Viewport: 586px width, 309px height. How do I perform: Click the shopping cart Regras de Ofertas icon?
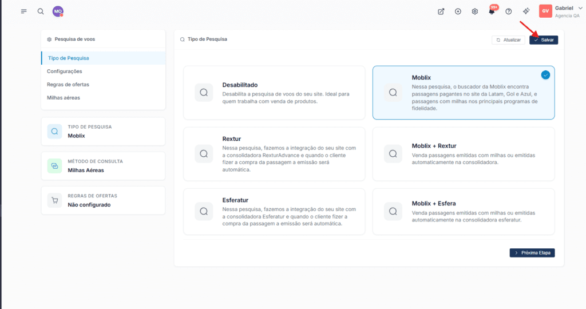pyautogui.click(x=54, y=200)
